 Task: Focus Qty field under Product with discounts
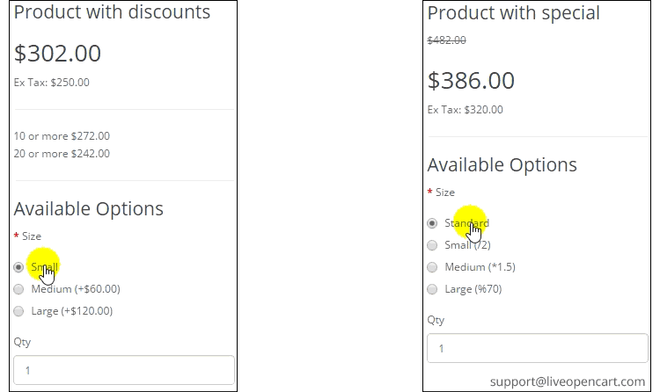[x=124, y=370]
